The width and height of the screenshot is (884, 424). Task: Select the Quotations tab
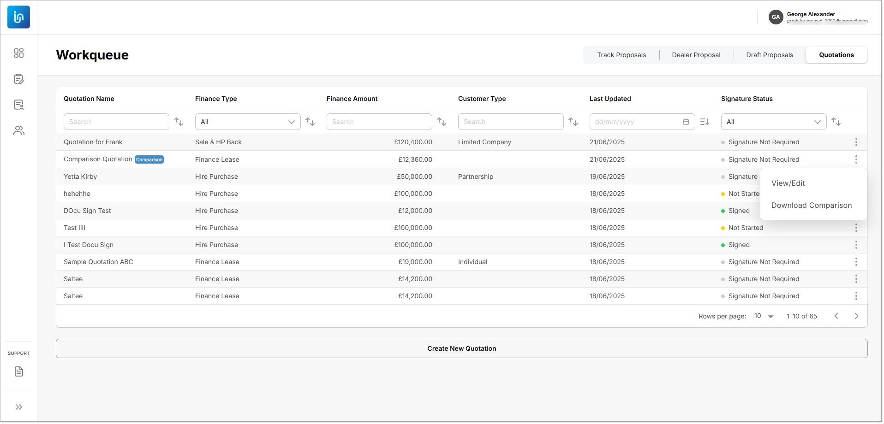(836, 55)
